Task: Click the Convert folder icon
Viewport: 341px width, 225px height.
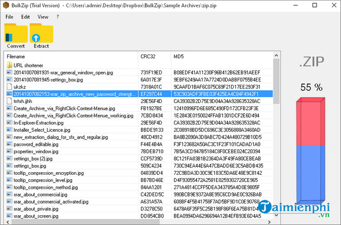Action: pos(16,33)
